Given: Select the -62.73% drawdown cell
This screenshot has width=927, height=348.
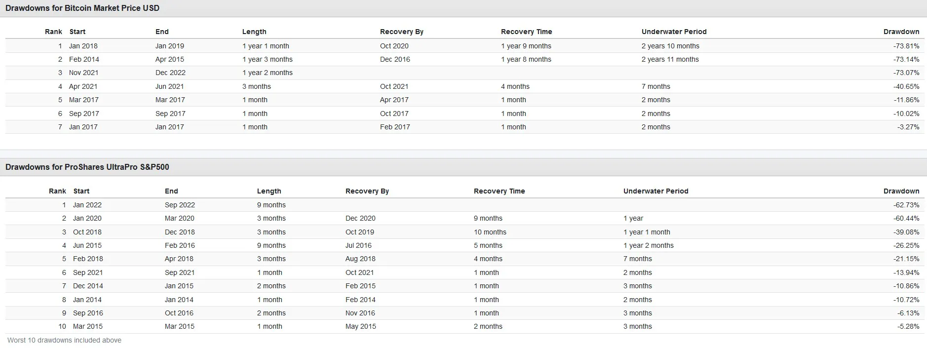Looking at the screenshot, I should click(906, 205).
